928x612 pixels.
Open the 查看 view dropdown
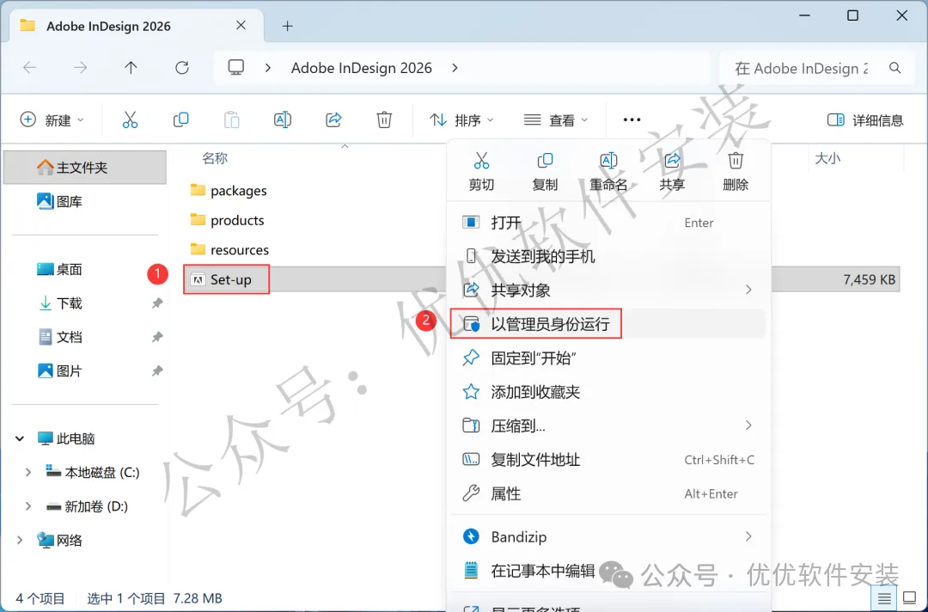[x=556, y=120]
